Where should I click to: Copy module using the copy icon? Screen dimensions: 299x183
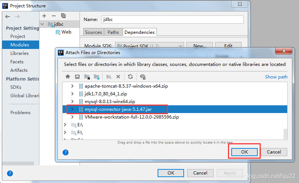pos(63,15)
